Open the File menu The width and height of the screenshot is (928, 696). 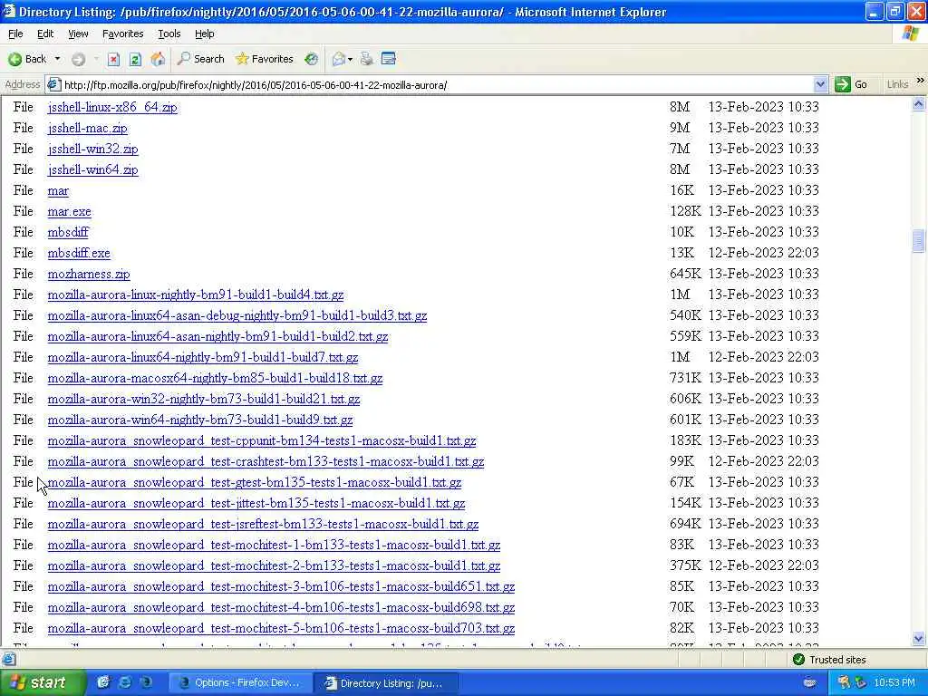tap(15, 34)
